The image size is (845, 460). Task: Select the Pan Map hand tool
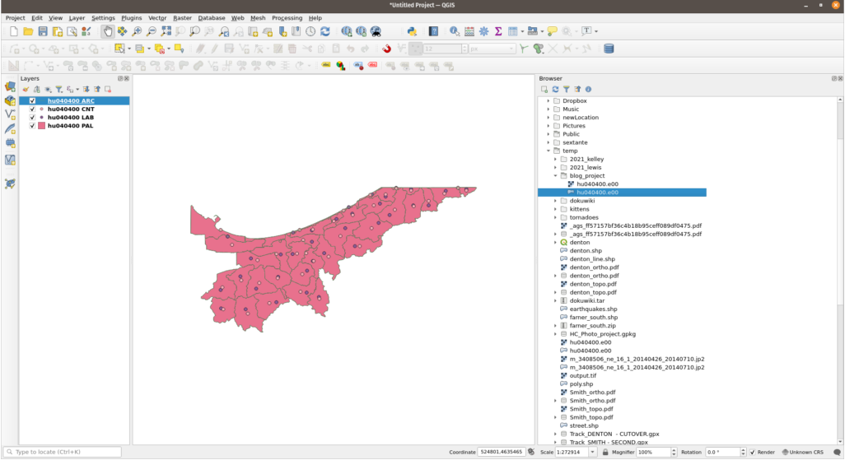pyautogui.click(x=108, y=31)
